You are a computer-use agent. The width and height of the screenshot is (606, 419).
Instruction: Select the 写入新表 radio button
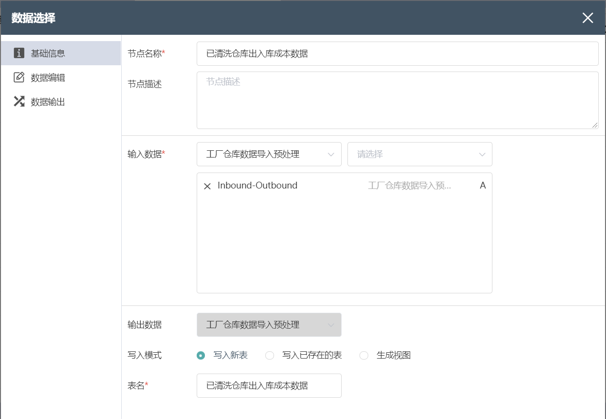[201, 356]
